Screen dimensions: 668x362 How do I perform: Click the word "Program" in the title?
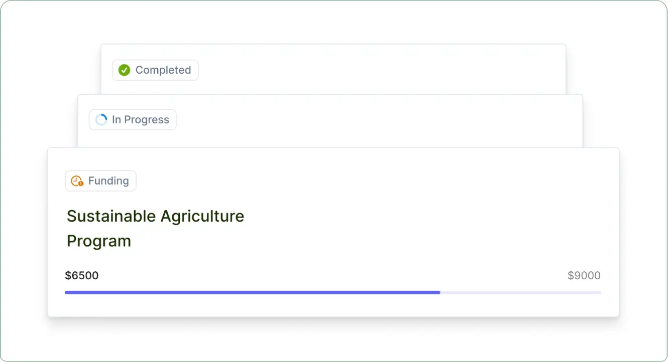(99, 241)
